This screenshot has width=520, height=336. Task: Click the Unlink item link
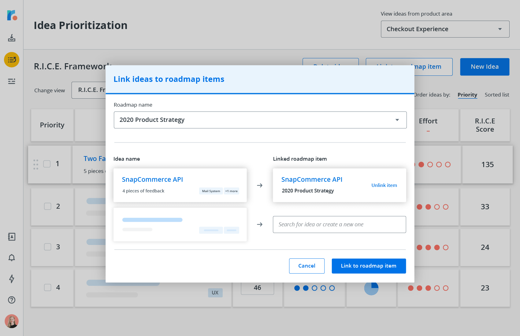point(384,185)
